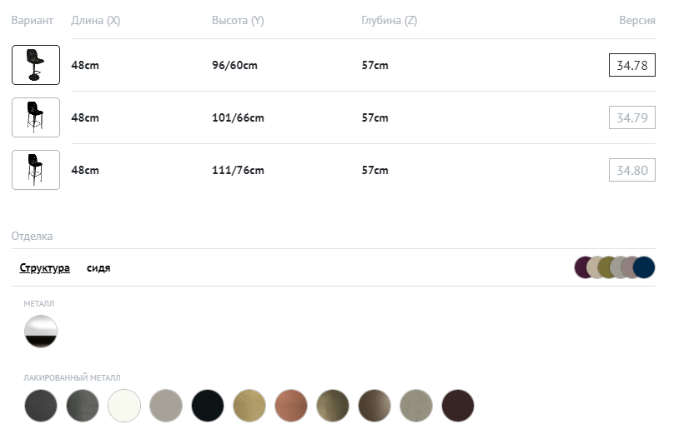
Task: Pick the 111/76cm tall stool thumbnail
Action: pyautogui.click(x=36, y=170)
